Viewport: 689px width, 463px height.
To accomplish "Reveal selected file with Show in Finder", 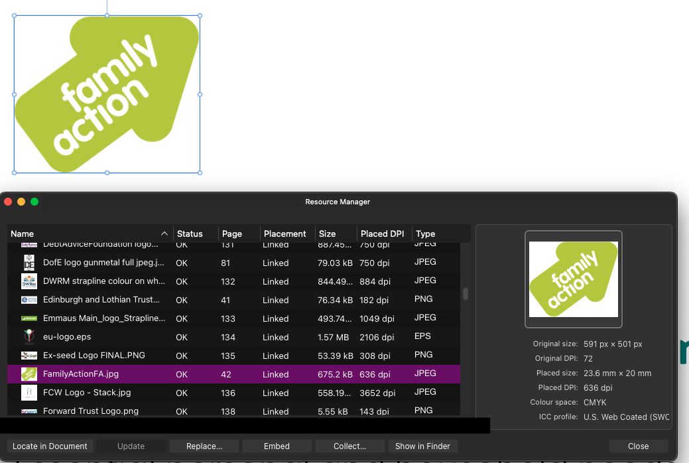I will tap(422, 446).
